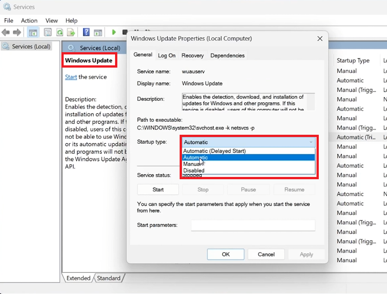The image size is (387, 294).
Task: Open the Help menu
Action: (x=71, y=21)
